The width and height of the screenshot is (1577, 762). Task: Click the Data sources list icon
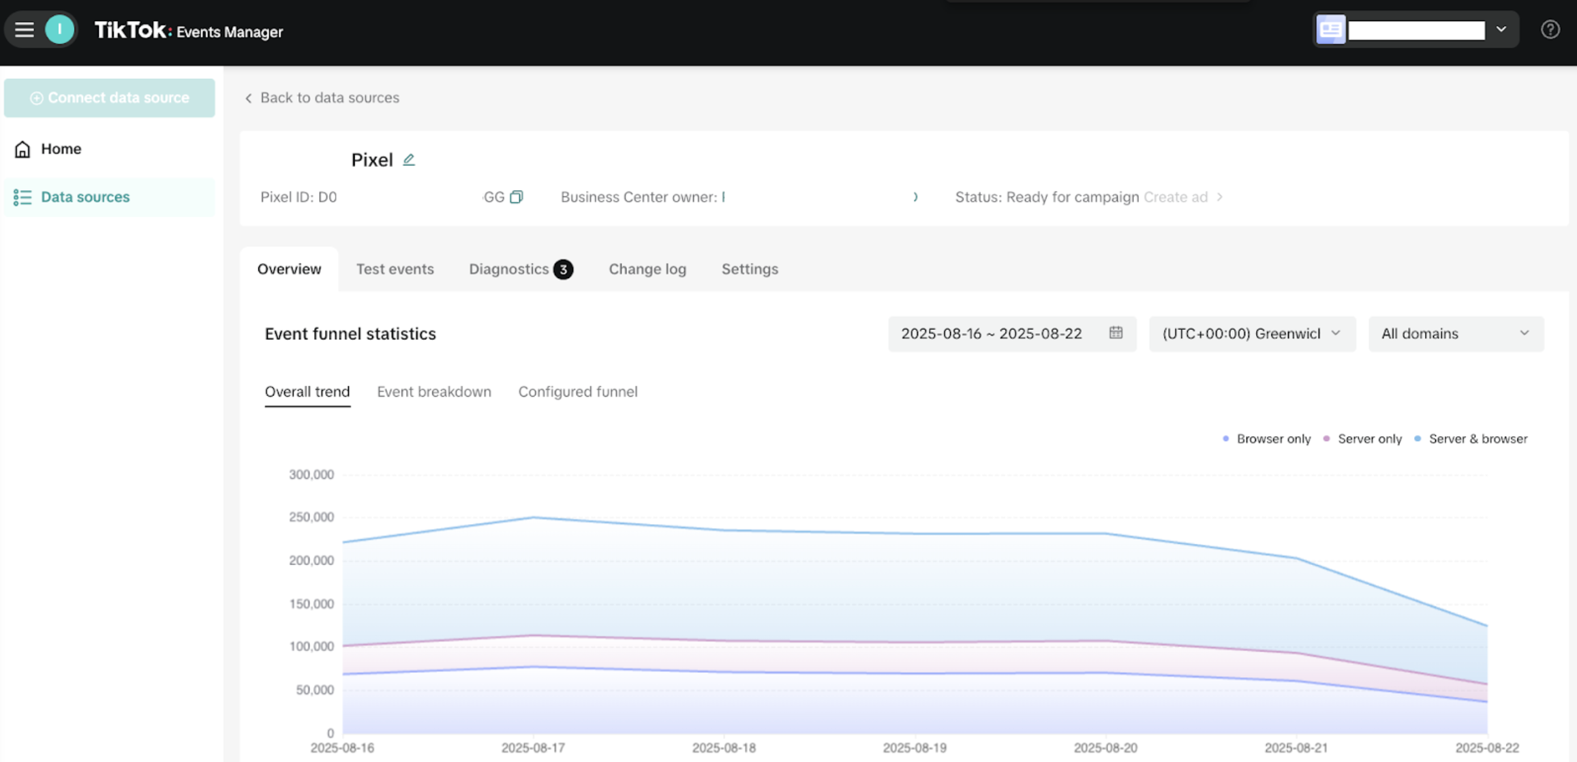point(22,196)
